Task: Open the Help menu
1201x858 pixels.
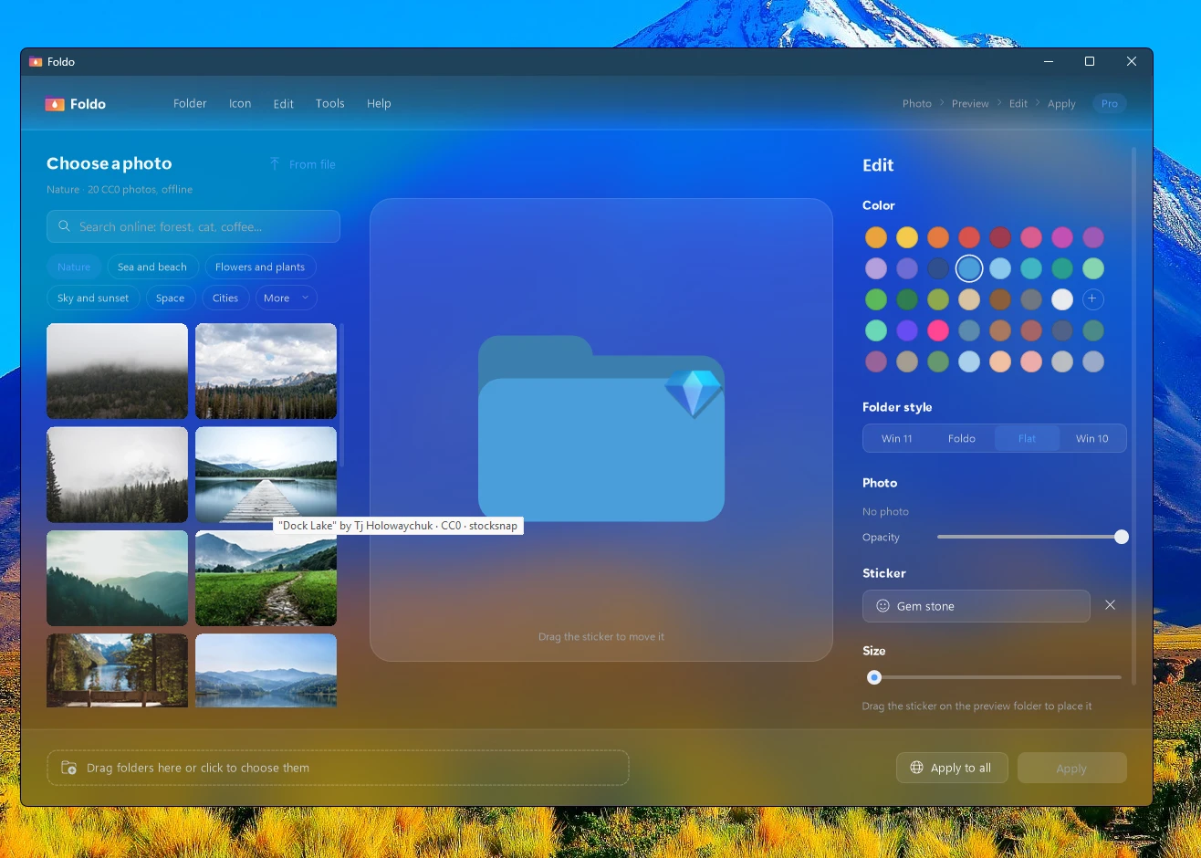Action: [x=379, y=103]
